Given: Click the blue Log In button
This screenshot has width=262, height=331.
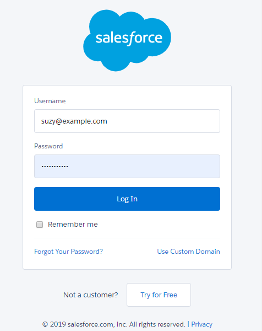Looking at the screenshot, I should pyautogui.click(x=127, y=199).
